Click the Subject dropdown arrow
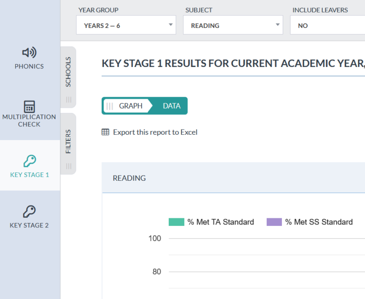 [x=278, y=25]
